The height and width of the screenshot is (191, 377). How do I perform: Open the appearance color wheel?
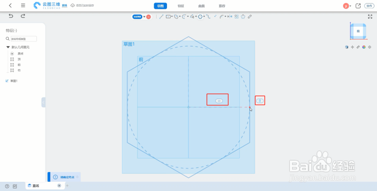point(364,47)
